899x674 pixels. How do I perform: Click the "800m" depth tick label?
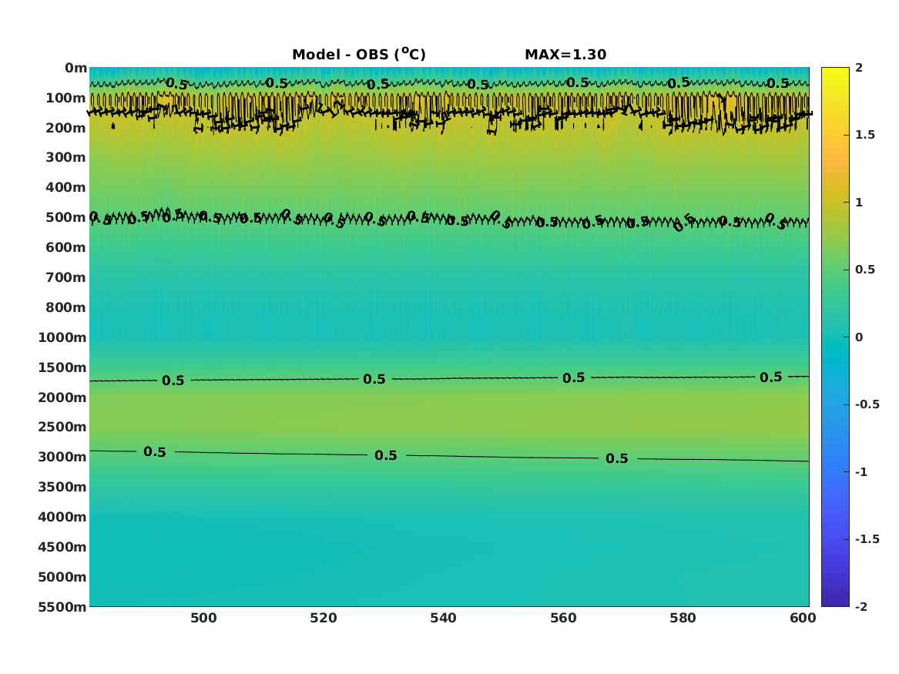tap(66, 308)
